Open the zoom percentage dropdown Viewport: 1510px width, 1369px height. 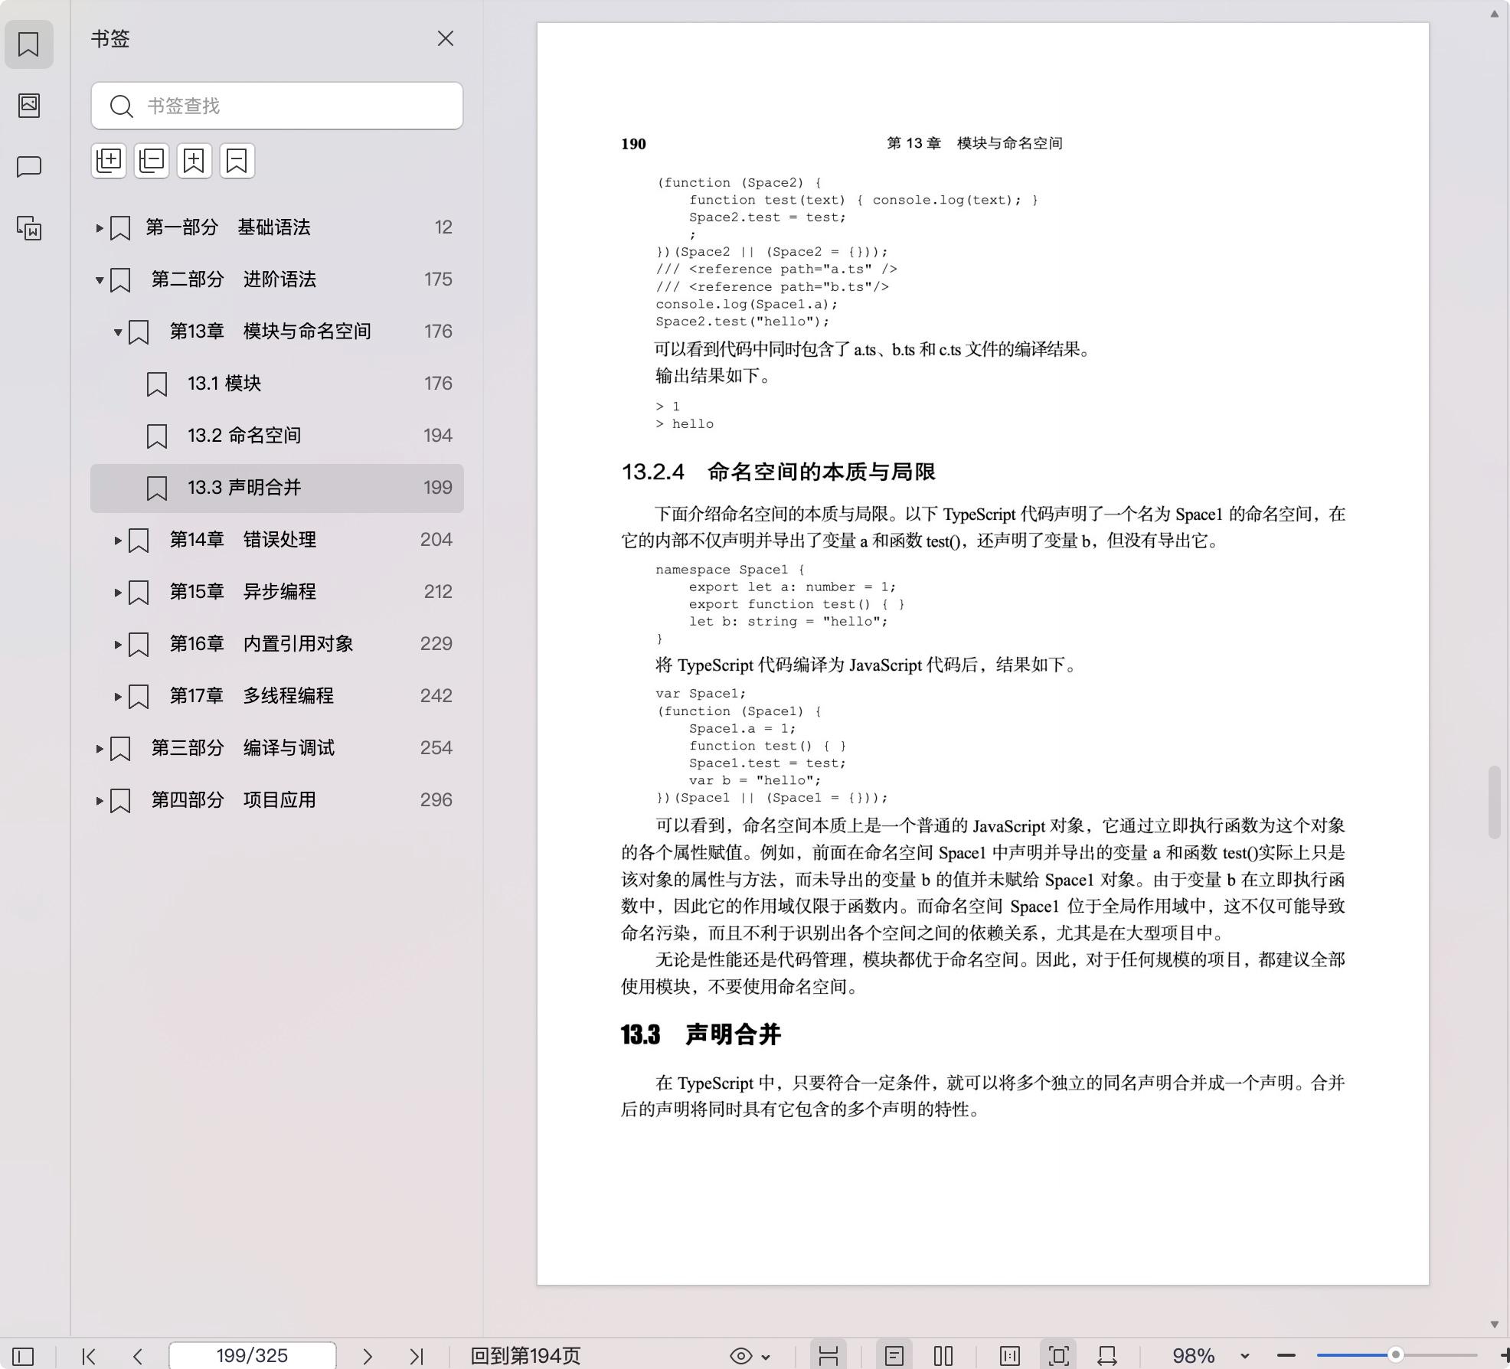[1244, 1356]
